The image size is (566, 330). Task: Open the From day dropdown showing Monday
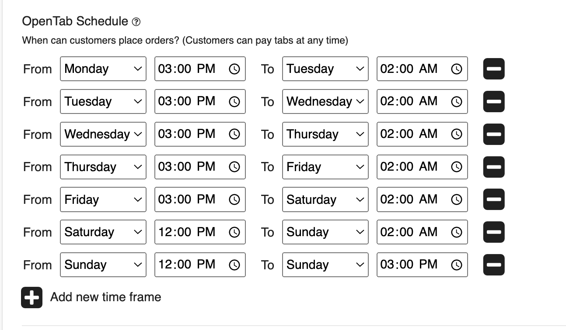pyautogui.click(x=103, y=69)
